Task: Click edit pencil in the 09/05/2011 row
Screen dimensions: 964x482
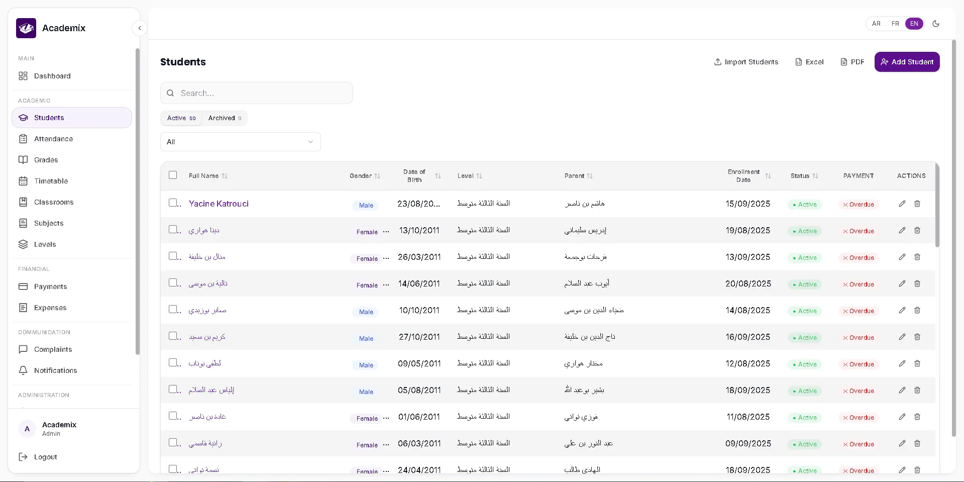Action: point(902,363)
